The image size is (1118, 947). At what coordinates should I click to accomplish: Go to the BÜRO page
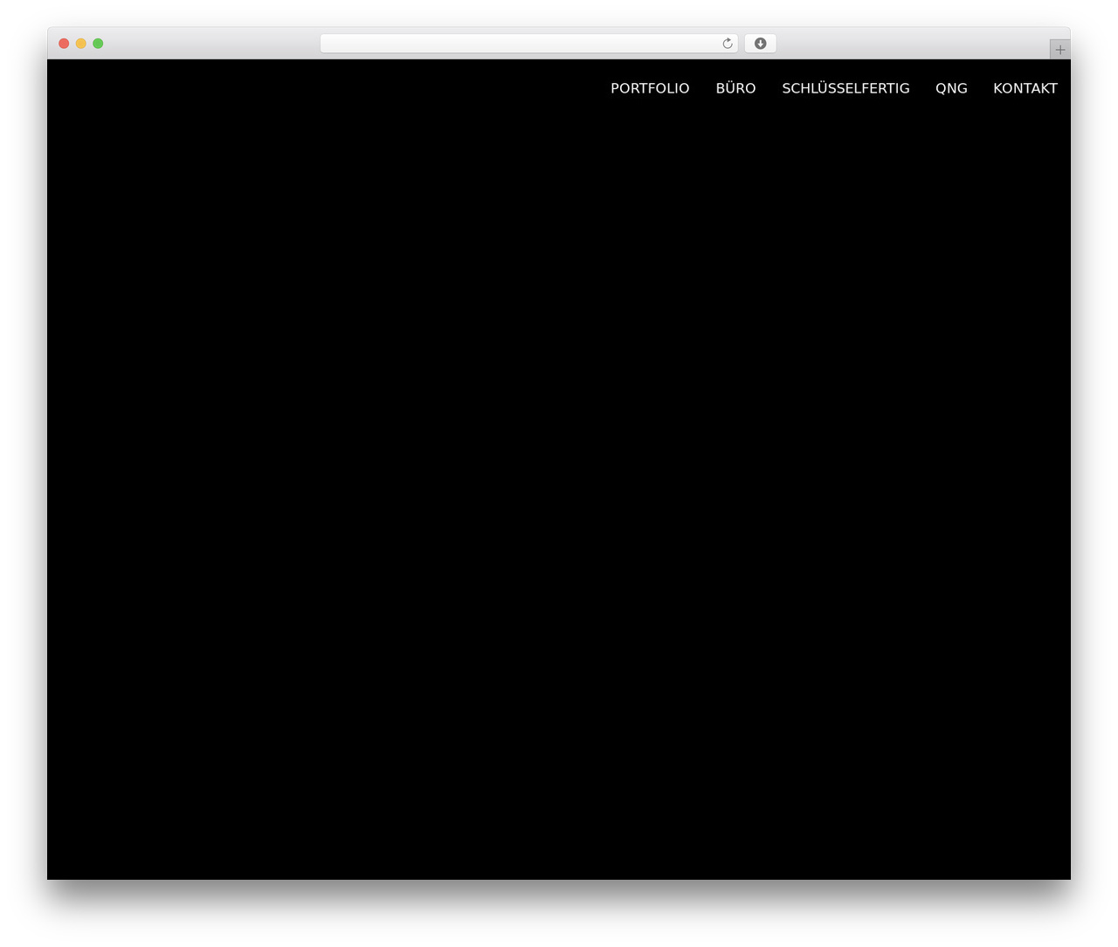(735, 88)
